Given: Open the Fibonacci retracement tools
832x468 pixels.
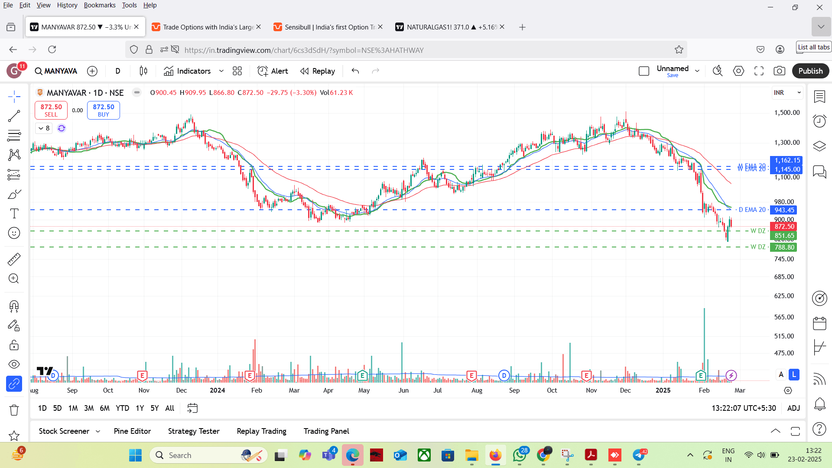Looking at the screenshot, I should [14, 135].
